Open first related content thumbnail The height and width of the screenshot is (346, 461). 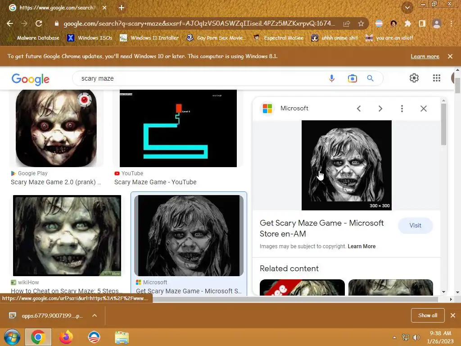pyautogui.click(x=302, y=287)
